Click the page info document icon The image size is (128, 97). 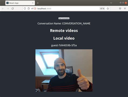pyautogui.click(x=29, y=9)
